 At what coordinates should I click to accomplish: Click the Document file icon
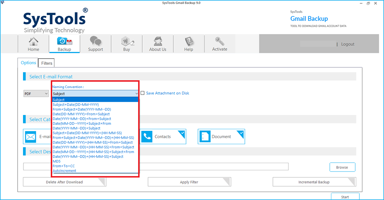(205, 137)
